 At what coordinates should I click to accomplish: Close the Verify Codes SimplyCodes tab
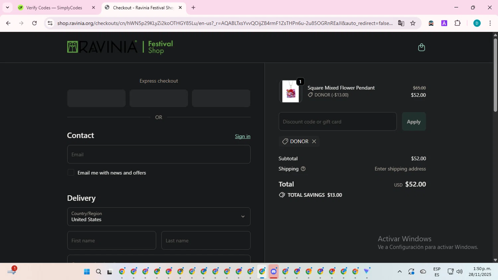coord(93,8)
